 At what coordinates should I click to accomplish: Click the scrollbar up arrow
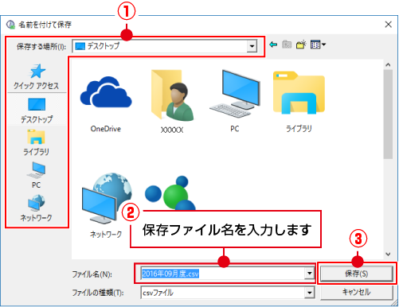click(388, 64)
